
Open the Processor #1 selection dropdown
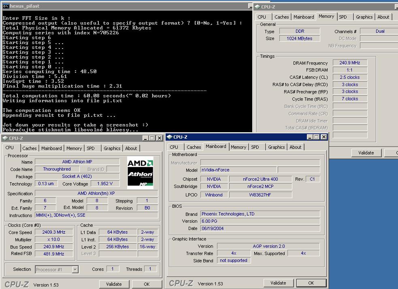point(75,270)
